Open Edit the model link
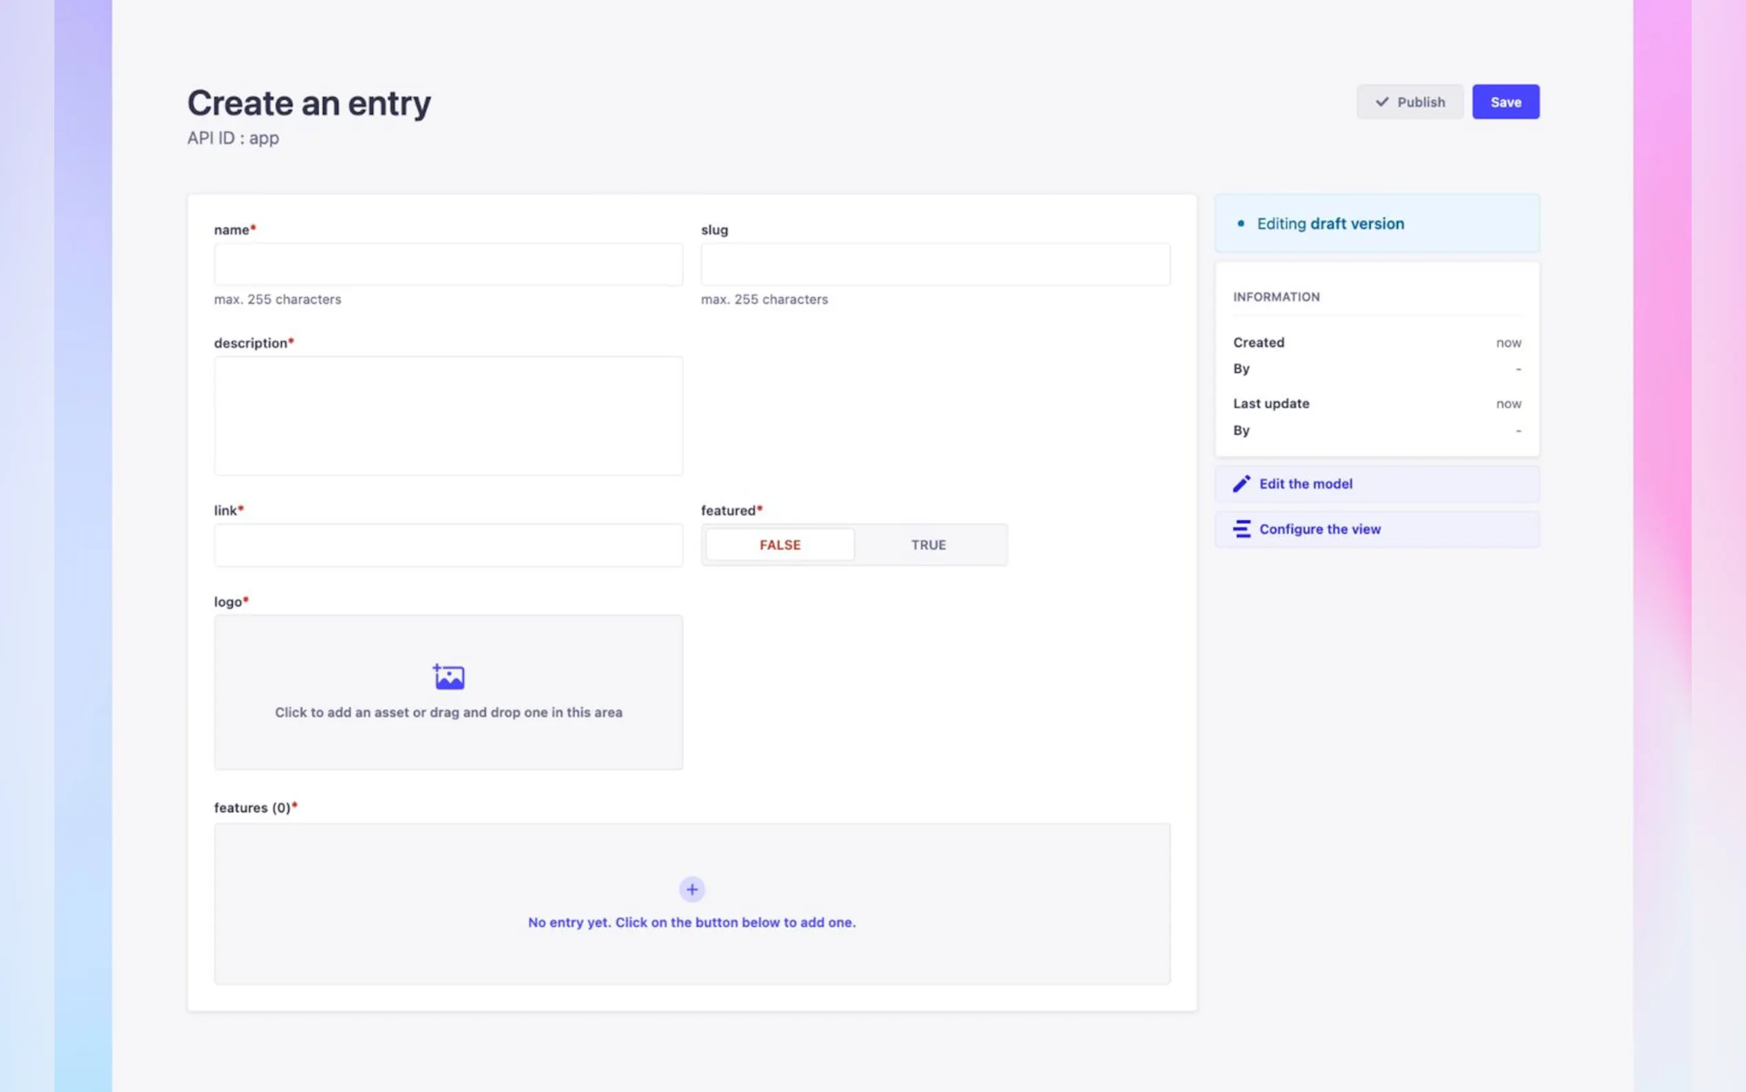 (1305, 484)
